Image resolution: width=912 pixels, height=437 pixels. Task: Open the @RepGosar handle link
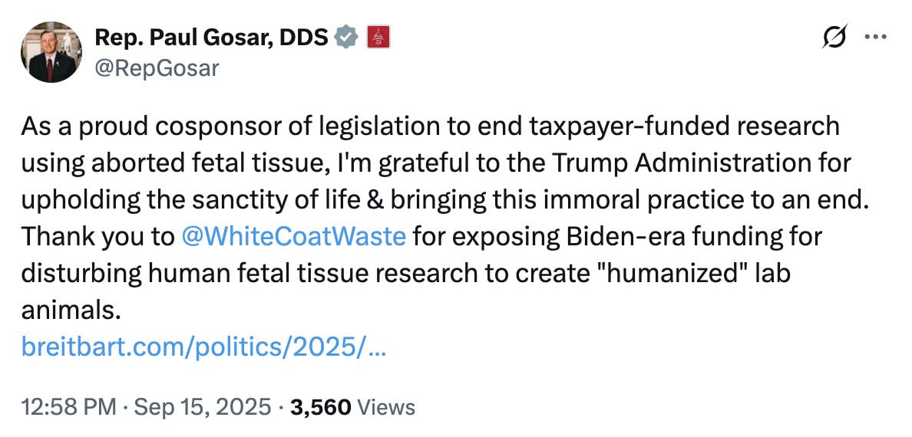[157, 68]
